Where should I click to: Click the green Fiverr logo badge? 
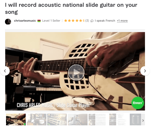(138, 103)
